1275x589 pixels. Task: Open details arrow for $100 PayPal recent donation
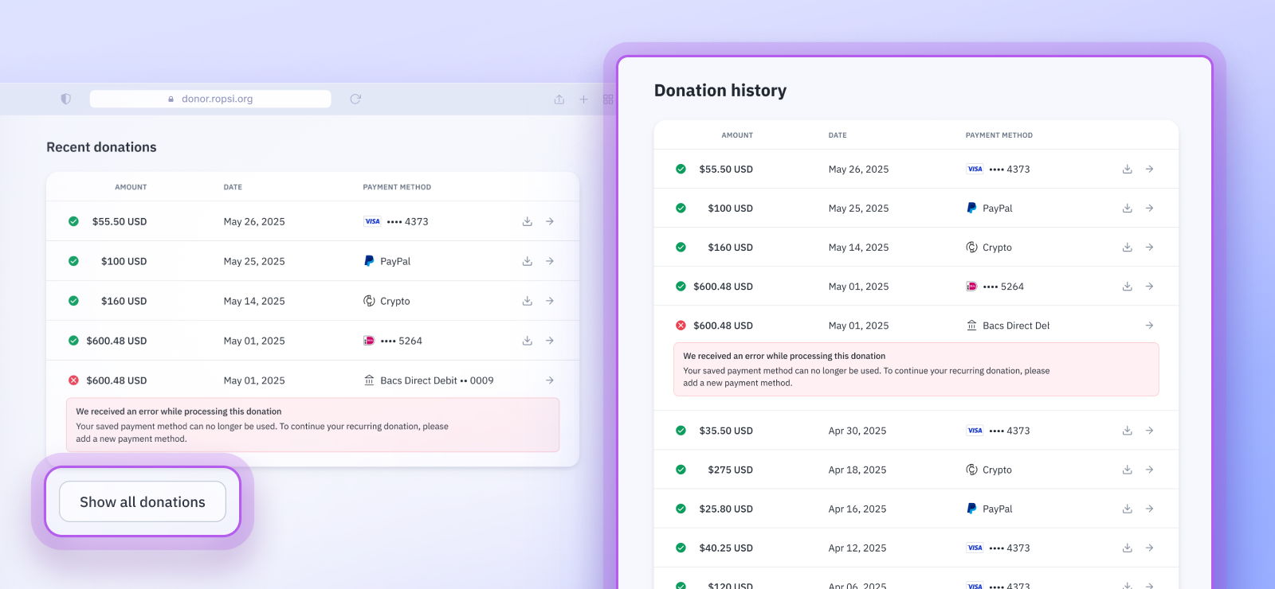(x=550, y=261)
